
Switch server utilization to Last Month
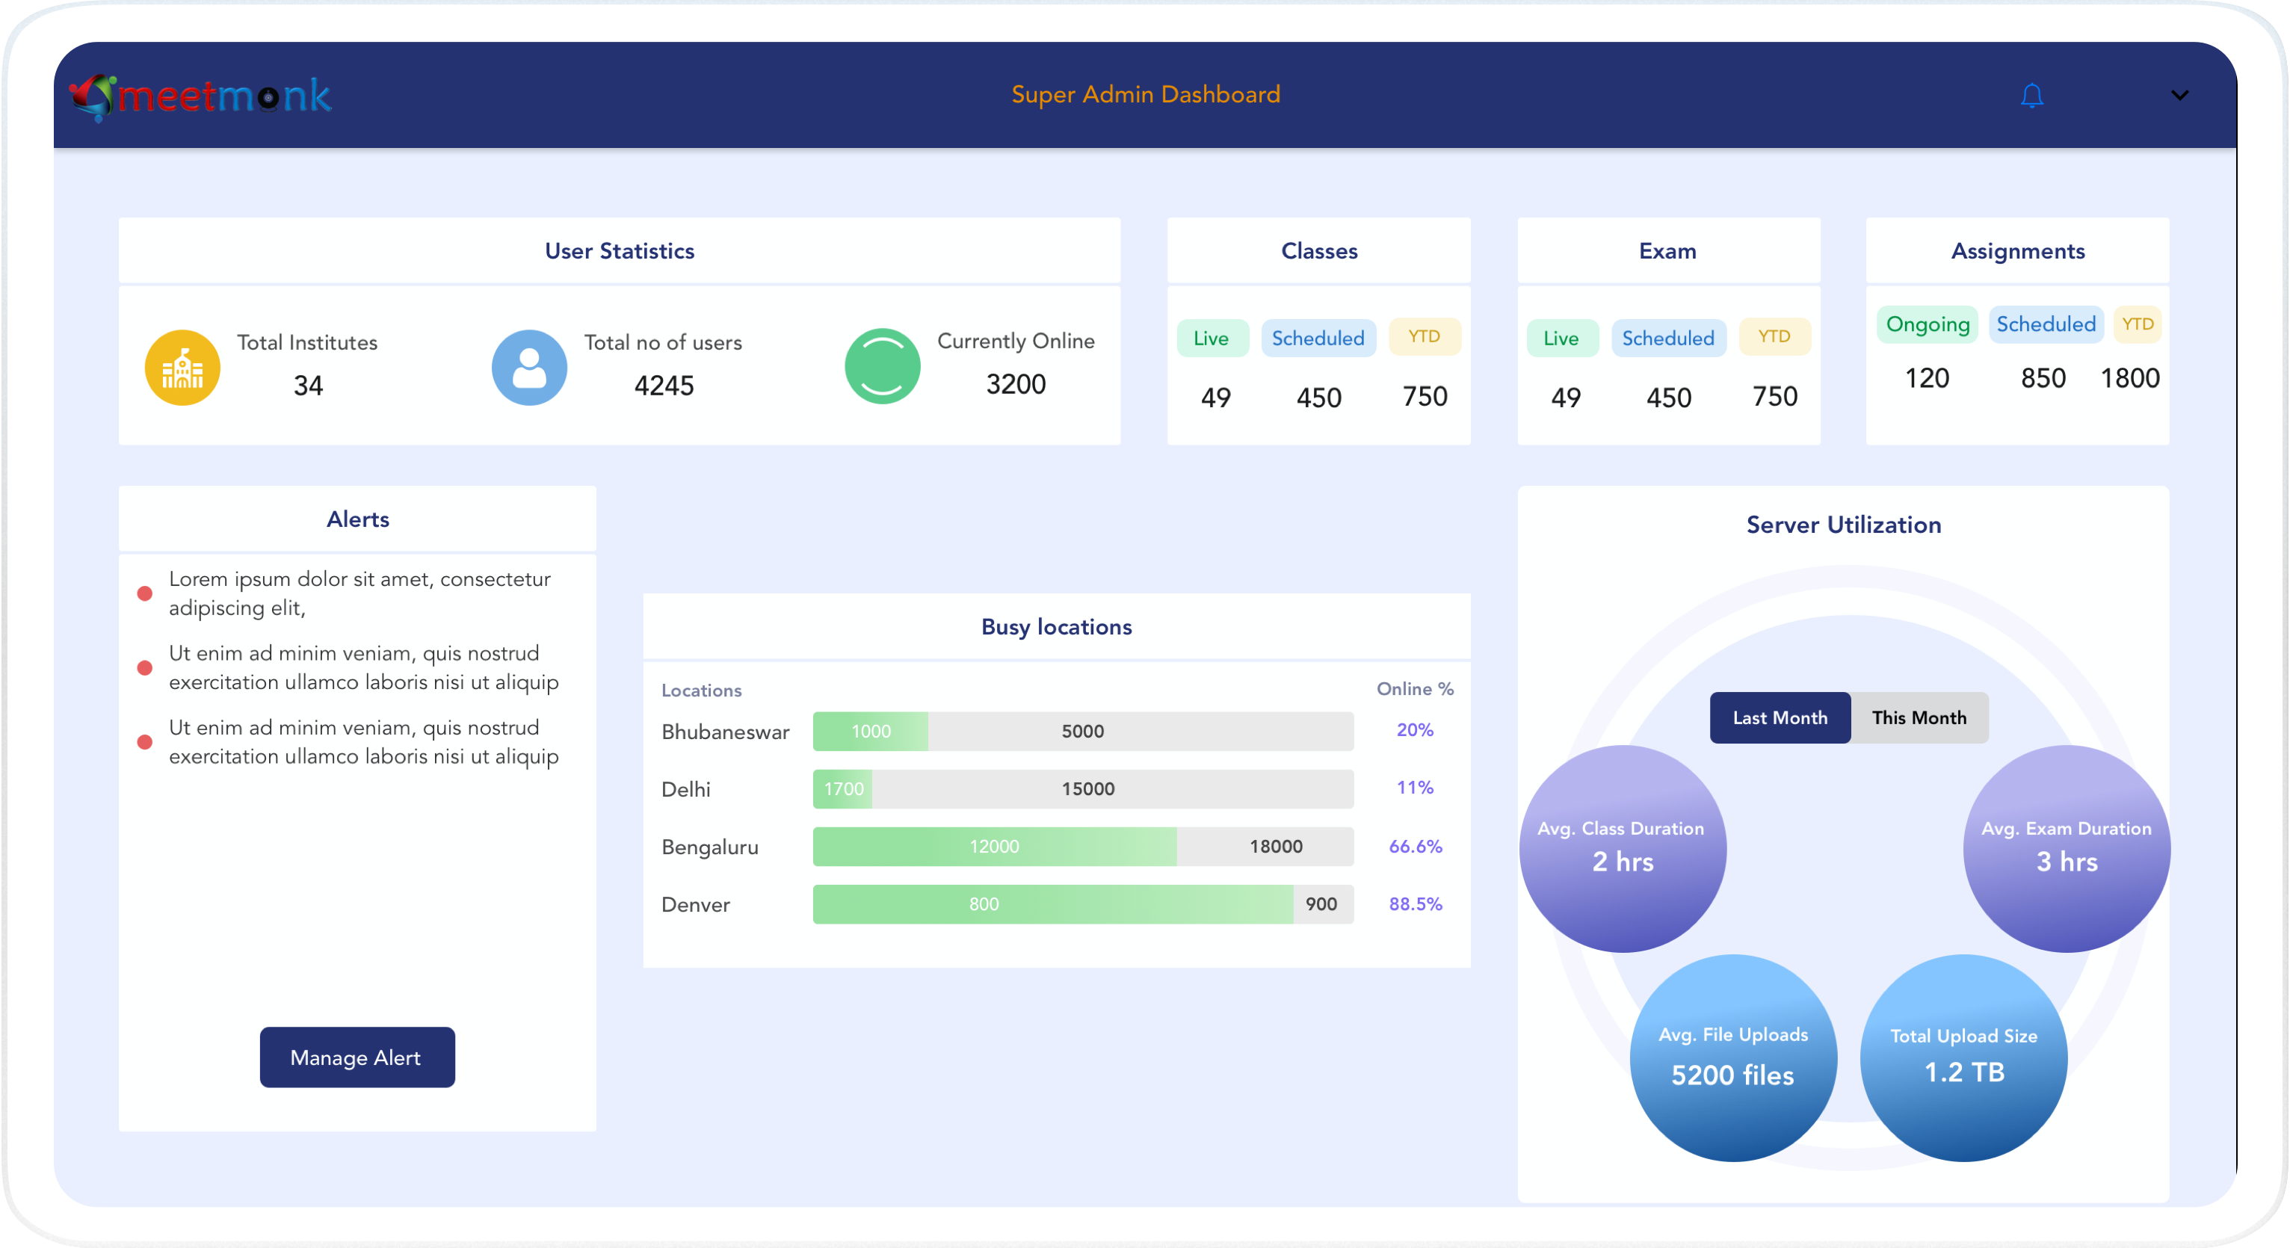click(1779, 717)
